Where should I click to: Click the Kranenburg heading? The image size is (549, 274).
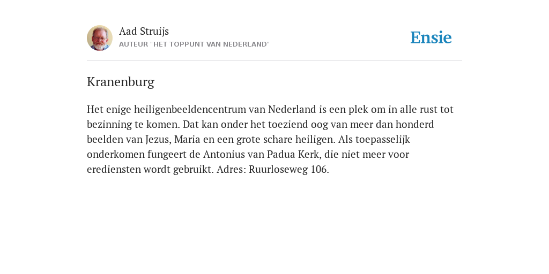click(x=121, y=82)
